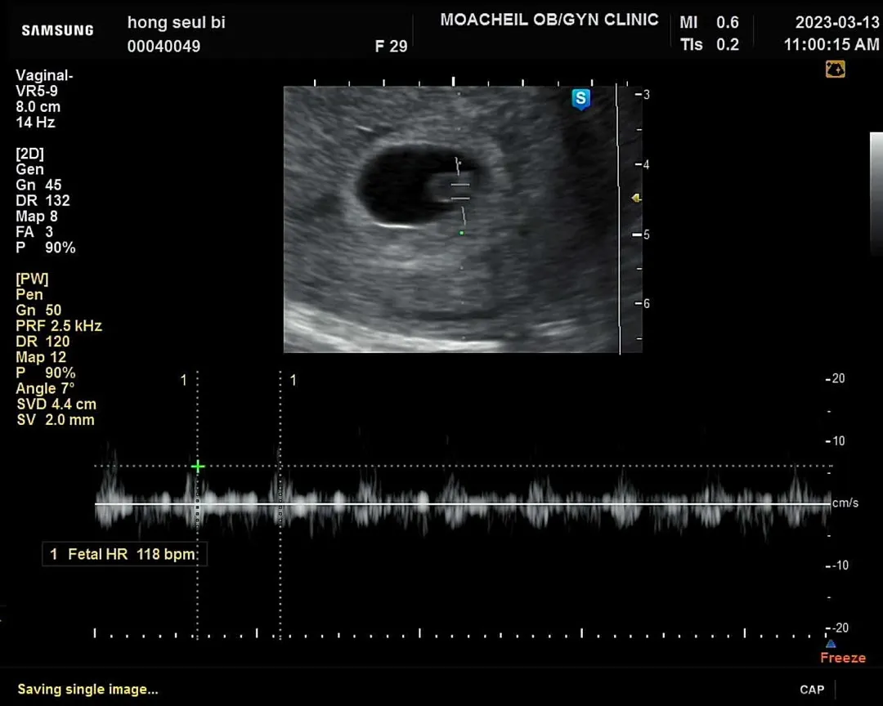Click the blue triangle above Freeze
Viewport: 883px width, 706px height.
[x=831, y=644]
